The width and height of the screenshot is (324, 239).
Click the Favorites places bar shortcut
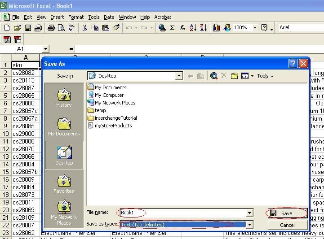[x=64, y=184]
